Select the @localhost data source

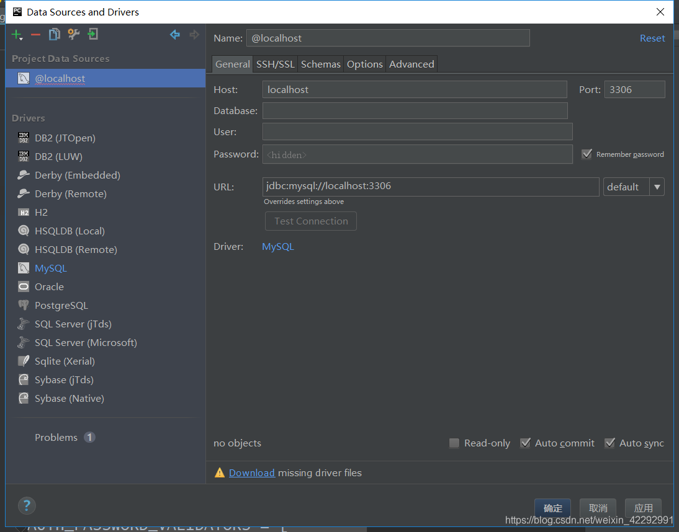(106, 78)
